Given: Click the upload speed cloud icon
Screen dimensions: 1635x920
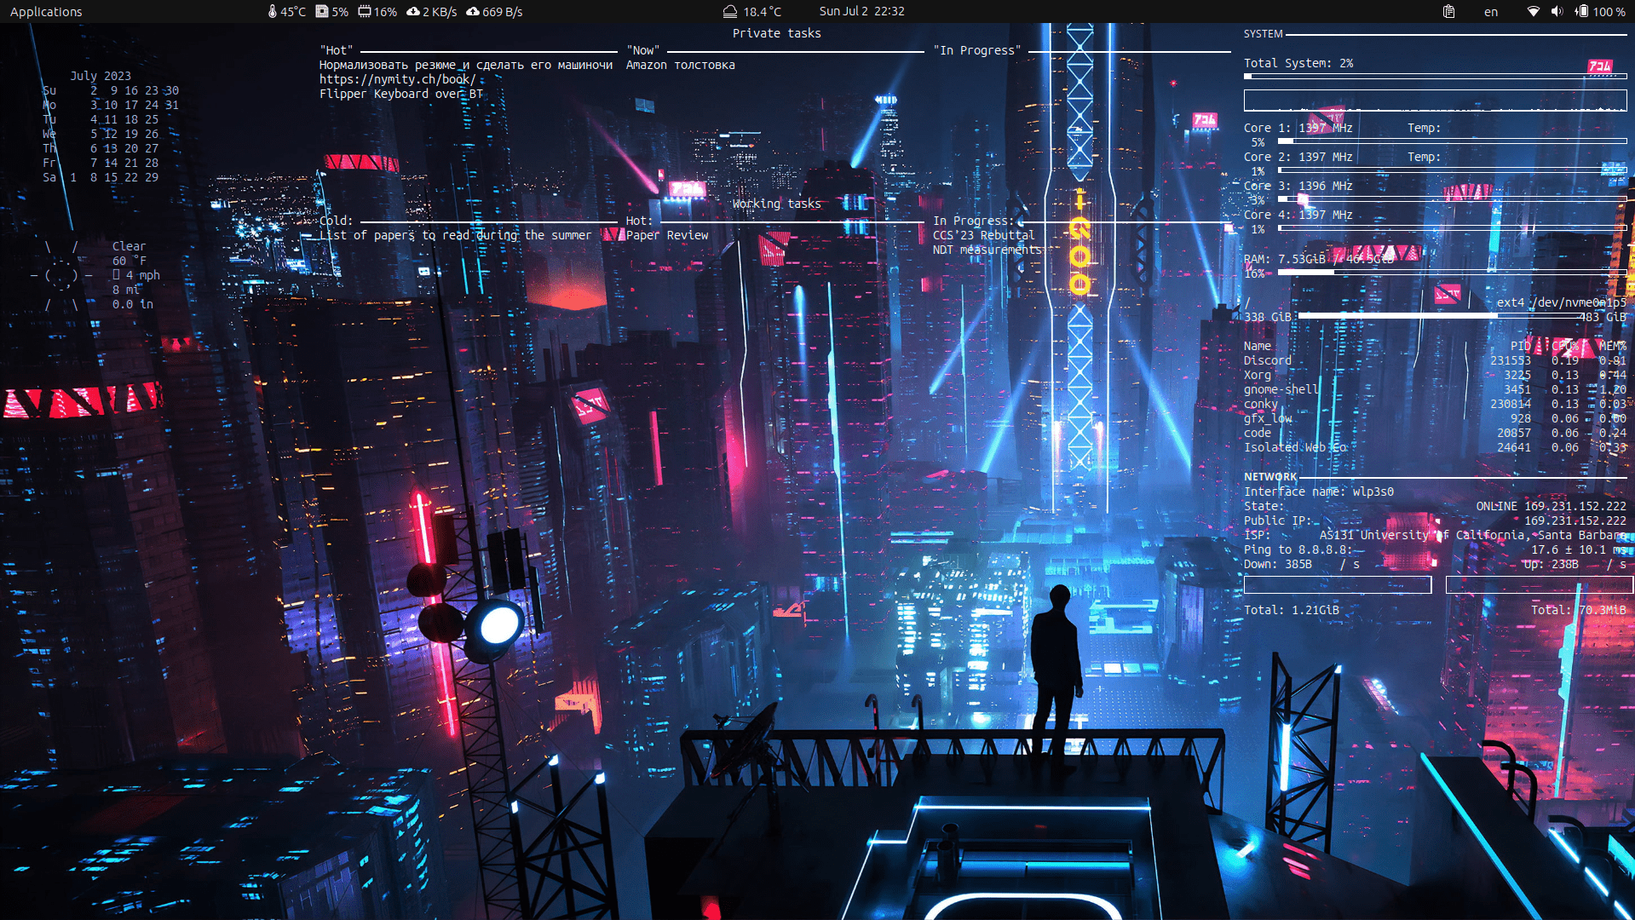Looking at the screenshot, I should 473,12.
